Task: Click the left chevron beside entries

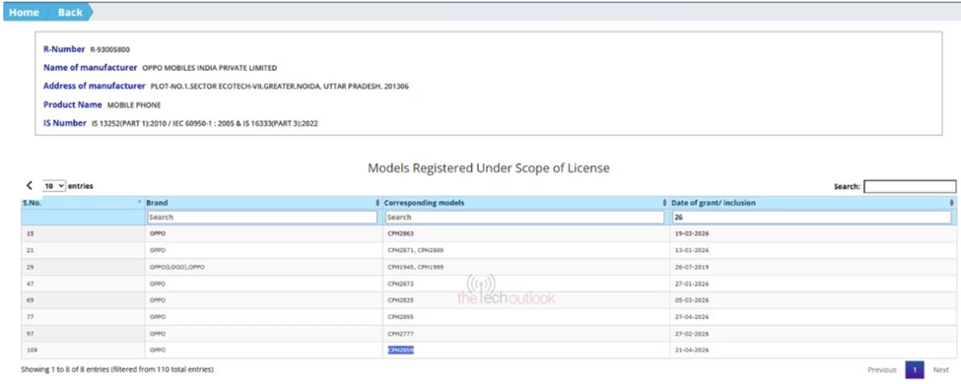Action: [x=29, y=185]
